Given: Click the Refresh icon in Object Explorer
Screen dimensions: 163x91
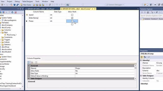Looking at the screenshot, I should tap(12, 12).
